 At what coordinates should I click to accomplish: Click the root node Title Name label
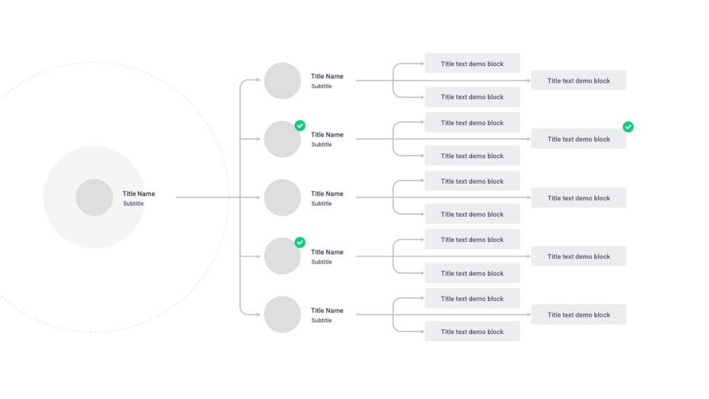pos(139,194)
